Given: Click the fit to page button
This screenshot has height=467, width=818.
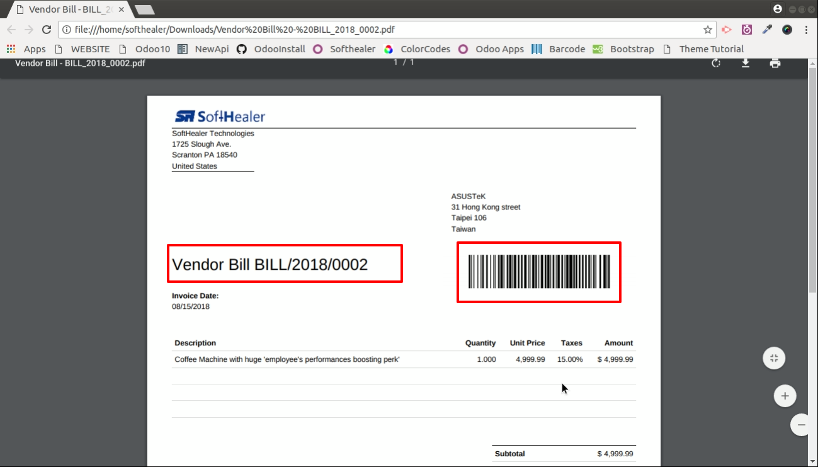Looking at the screenshot, I should coord(774,358).
